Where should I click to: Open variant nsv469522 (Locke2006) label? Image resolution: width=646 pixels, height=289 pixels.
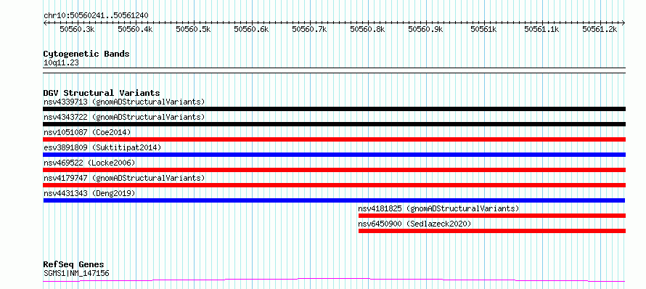click(x=89, y=163)
